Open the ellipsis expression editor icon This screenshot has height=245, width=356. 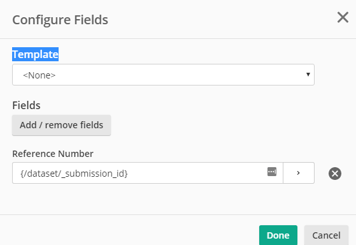(272, 172)
